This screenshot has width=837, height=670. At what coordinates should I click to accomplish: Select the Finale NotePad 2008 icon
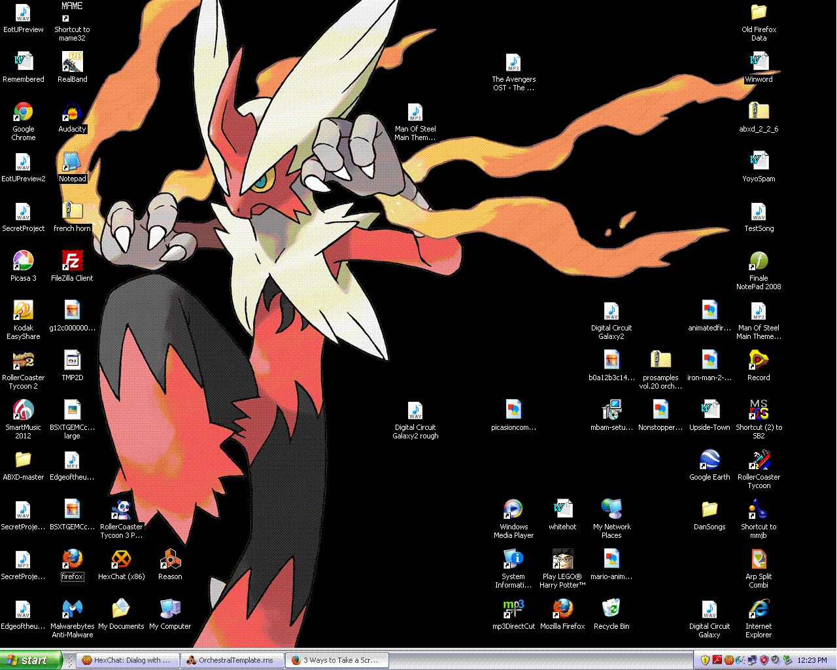click(759, 262)
